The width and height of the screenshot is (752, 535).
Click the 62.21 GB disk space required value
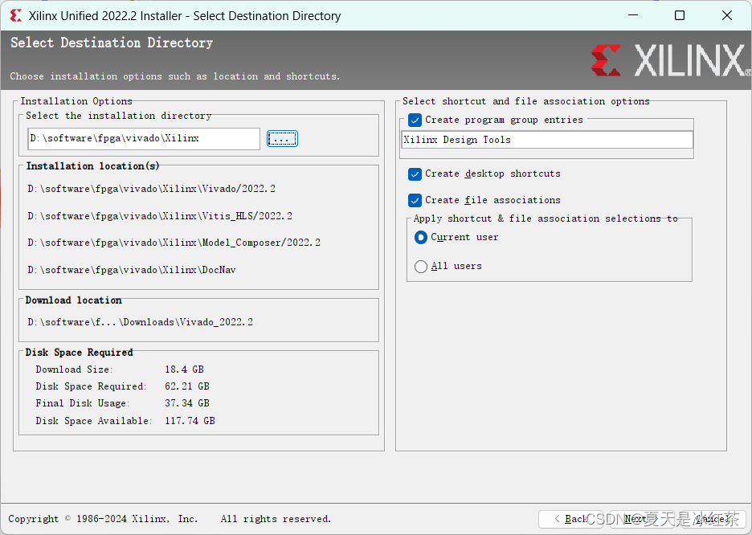coord(187,386)
